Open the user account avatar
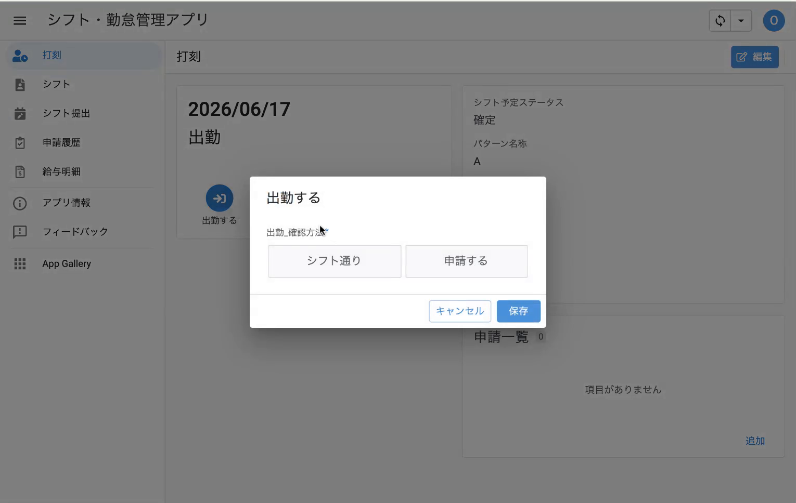Viewport: 796px width, 503px height. 774,21
